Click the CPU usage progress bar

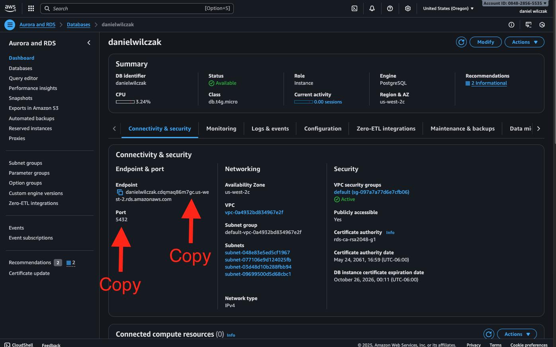pyautogui.click(x=125, y=102)
